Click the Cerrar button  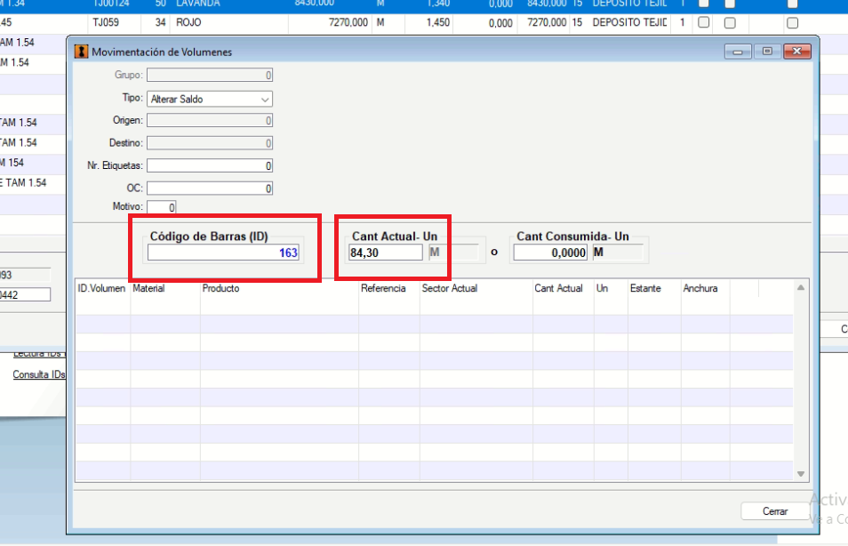pyautogui.click(x=775, y=511)
